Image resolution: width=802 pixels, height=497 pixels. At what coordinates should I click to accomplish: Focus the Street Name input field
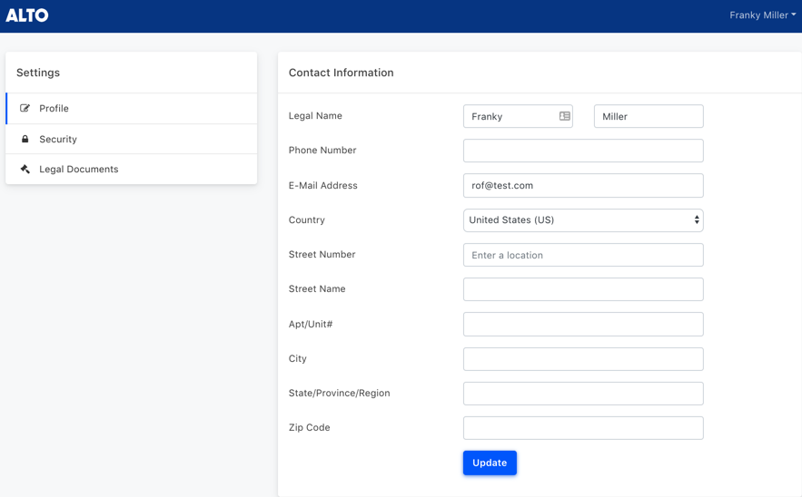point(583,289)
